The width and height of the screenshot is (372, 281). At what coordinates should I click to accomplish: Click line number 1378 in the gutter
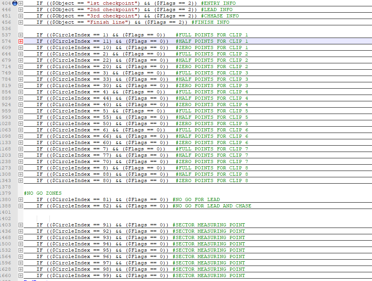click(6, 187)
